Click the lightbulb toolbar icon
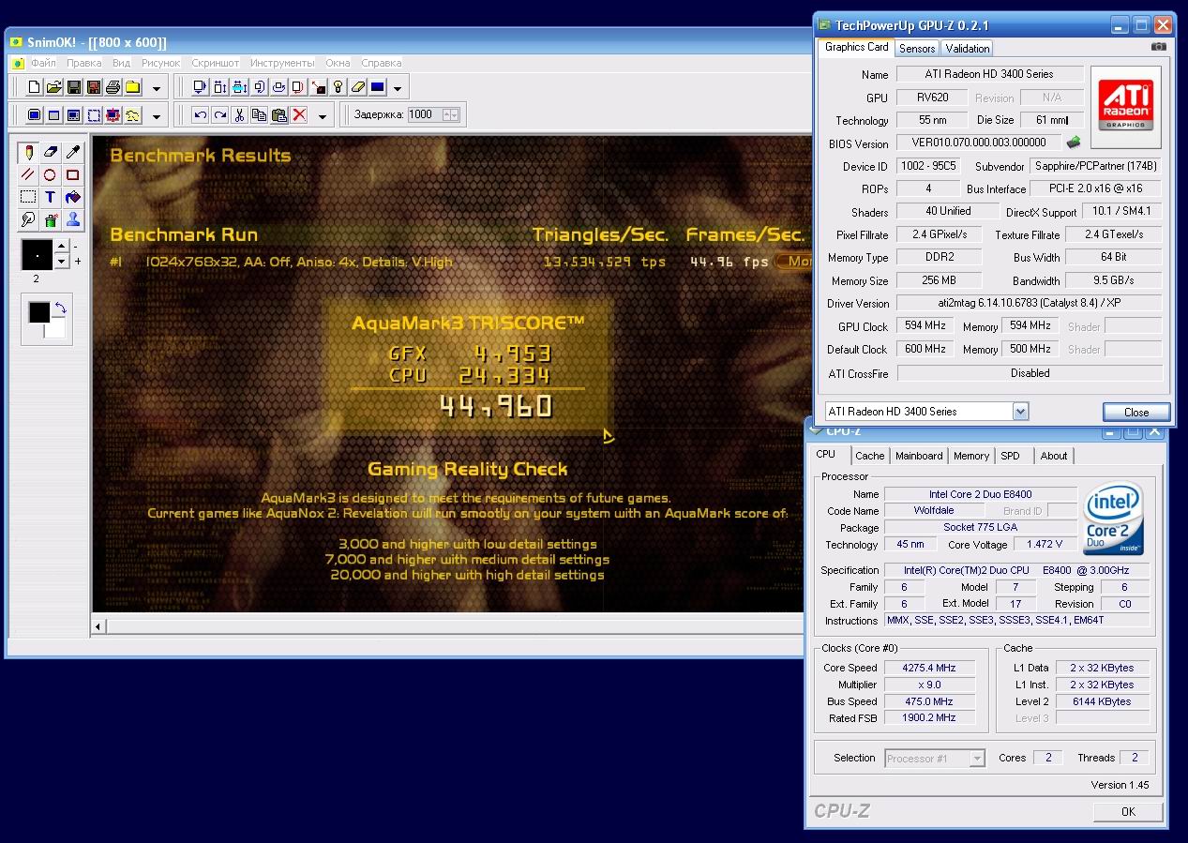The width and height of the screenshot is (1188, 843). [x=338, y=87]
